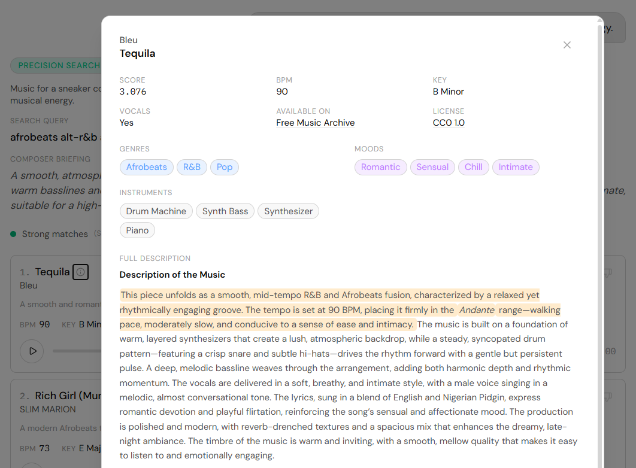The width and height of the screenshot is (636, 468).
Task: Click the Synthesizer instrument chip
Action: (289, 211)
